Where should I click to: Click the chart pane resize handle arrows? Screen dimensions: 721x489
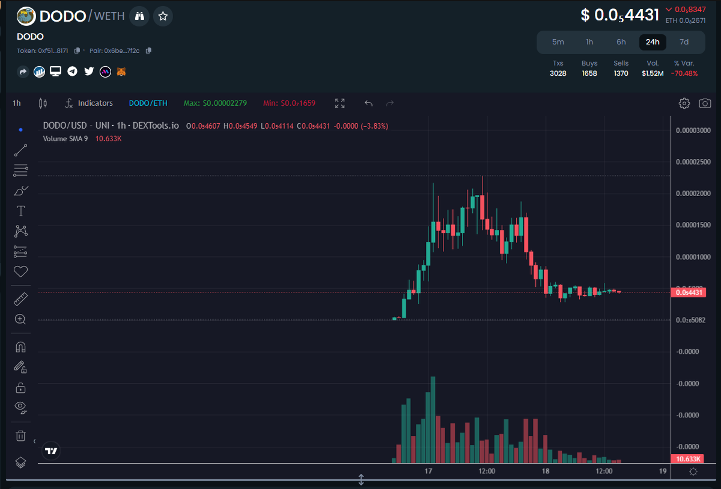click(361, 479)
